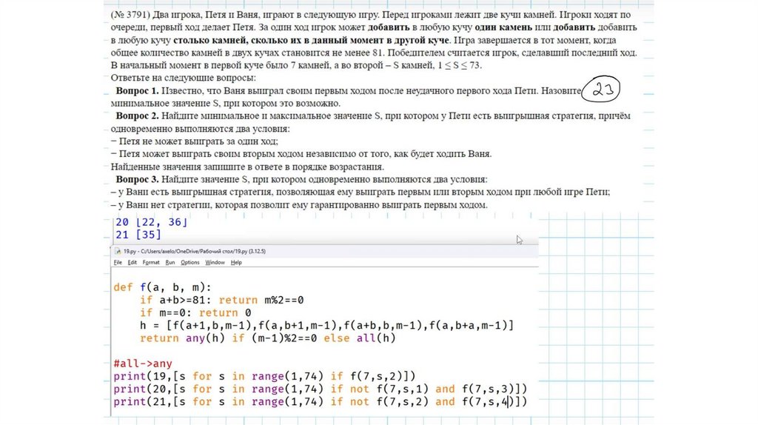Viewport: 758px width, 425px height.
Task: Click the print(21,...) code line
Action: [x=320, y=401]
